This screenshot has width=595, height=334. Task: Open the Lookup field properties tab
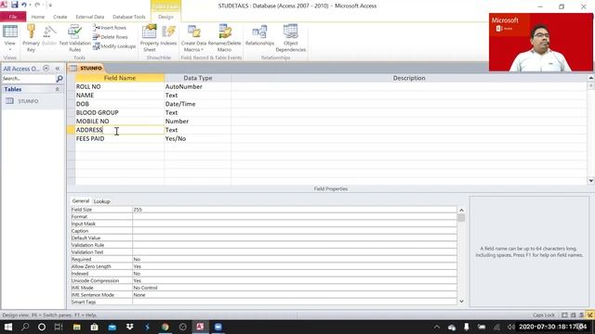pyautogui.click(x=101, y=201)
